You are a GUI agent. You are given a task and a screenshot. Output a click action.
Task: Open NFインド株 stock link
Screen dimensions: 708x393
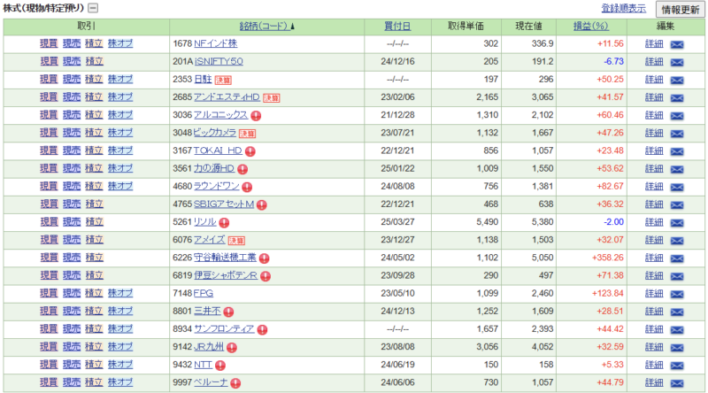[215, 43]
